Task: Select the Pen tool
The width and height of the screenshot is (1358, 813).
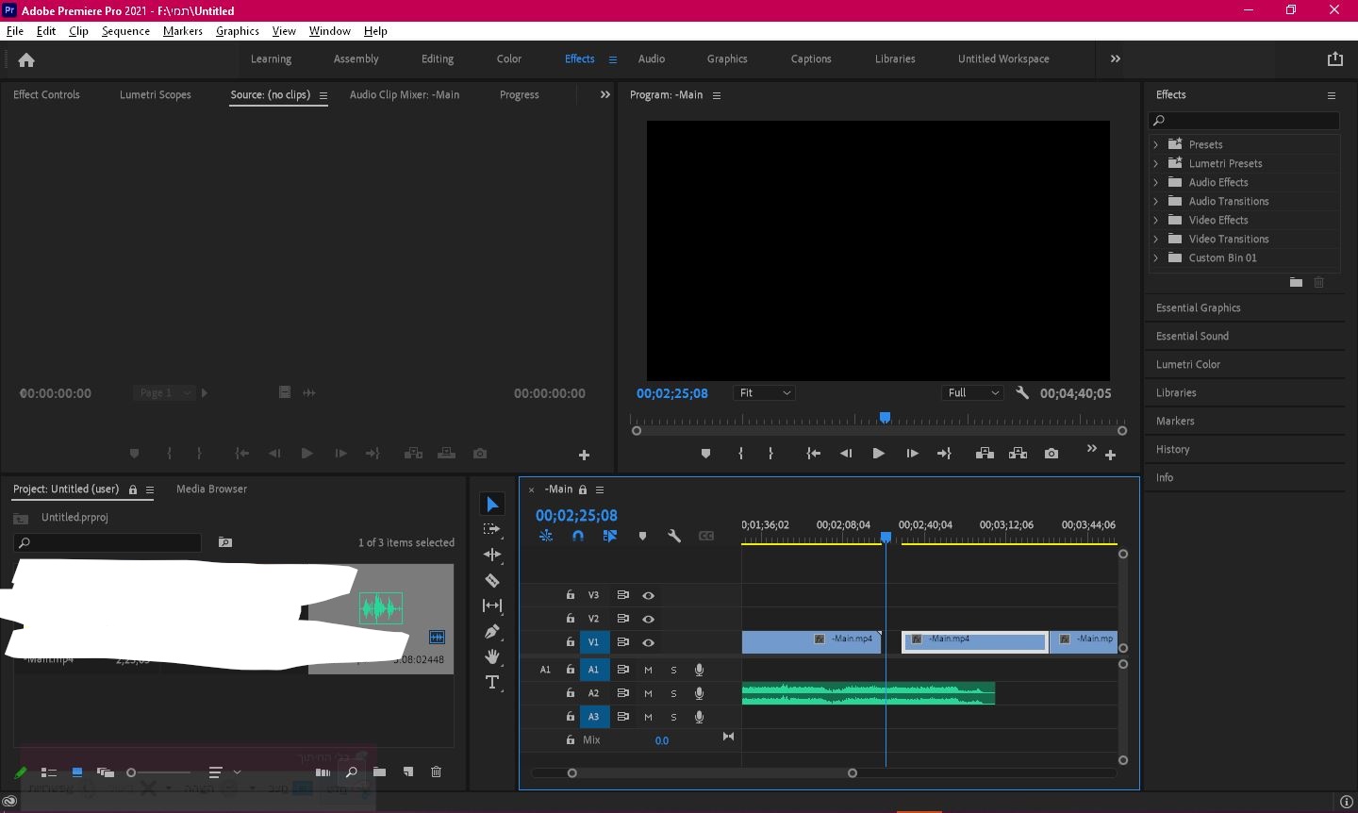Action: [x=492, y=631]
